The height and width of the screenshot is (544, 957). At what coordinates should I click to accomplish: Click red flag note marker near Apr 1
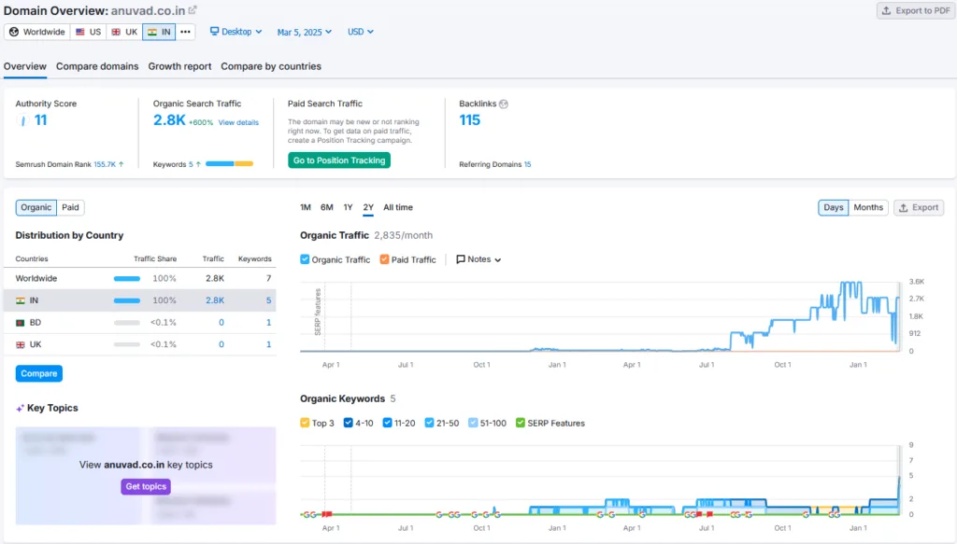point(326,515)
